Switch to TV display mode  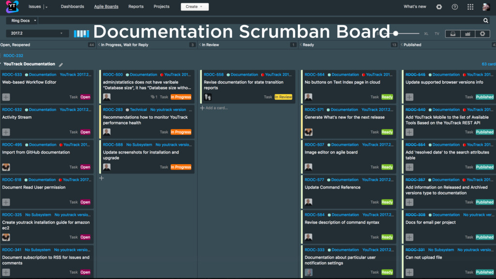437,34
